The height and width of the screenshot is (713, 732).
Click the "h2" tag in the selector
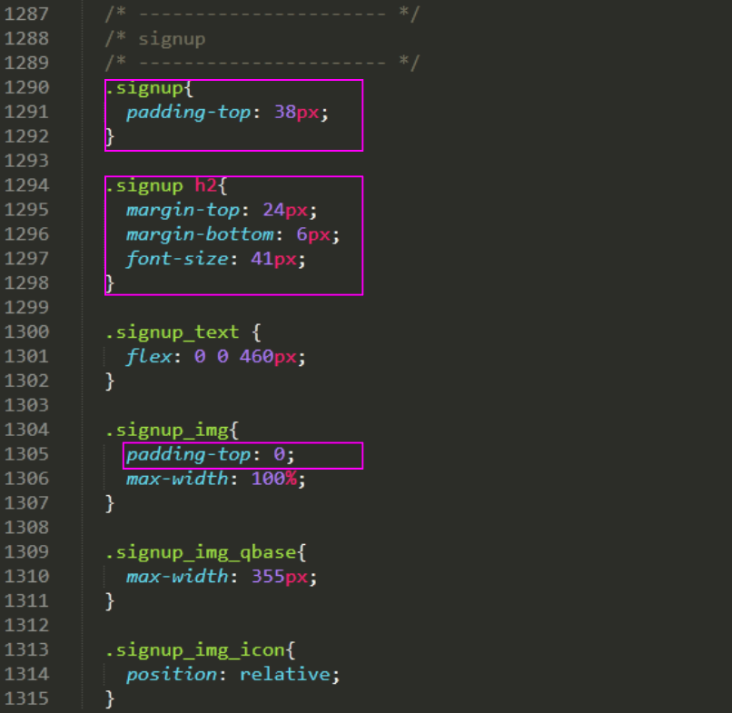click(206, 185)
